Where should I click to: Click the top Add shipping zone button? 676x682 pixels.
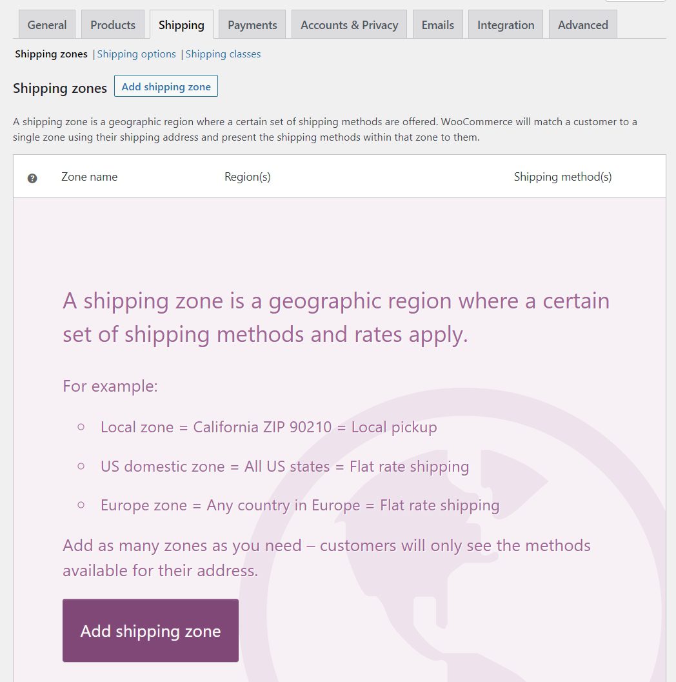pyautogui.click(x=166, y=86)
